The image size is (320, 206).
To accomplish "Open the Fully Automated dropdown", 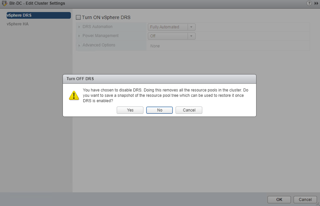I will tap(172, 27).
